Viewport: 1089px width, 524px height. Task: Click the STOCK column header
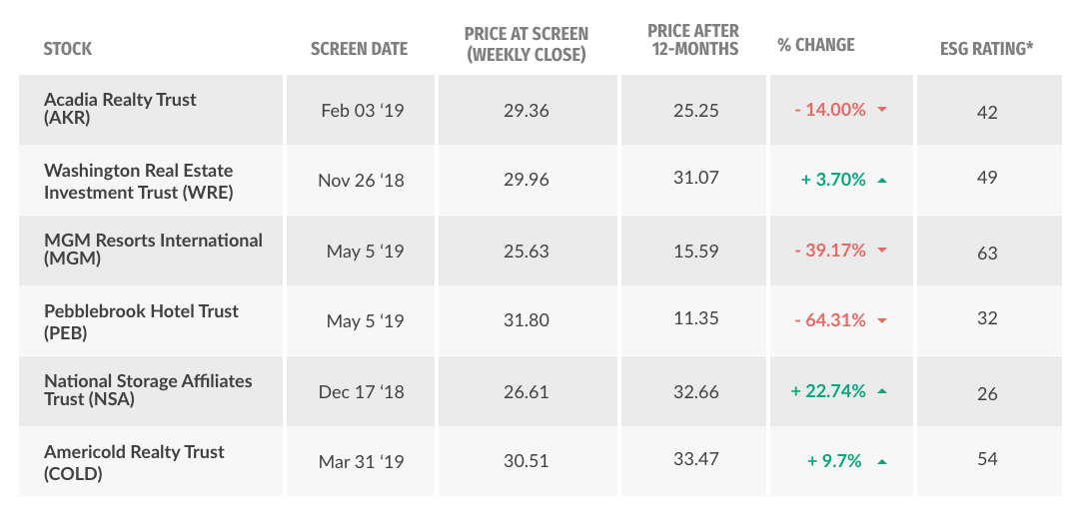[67, 47]
